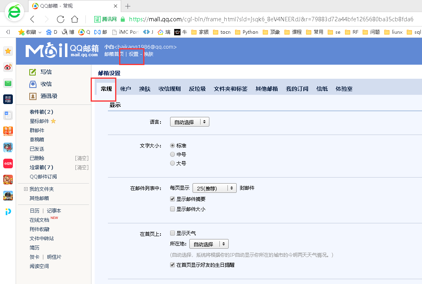Open 记事本 link
Image resolution: width=422 pixels, height=284 pixels.
pos(54,211)
